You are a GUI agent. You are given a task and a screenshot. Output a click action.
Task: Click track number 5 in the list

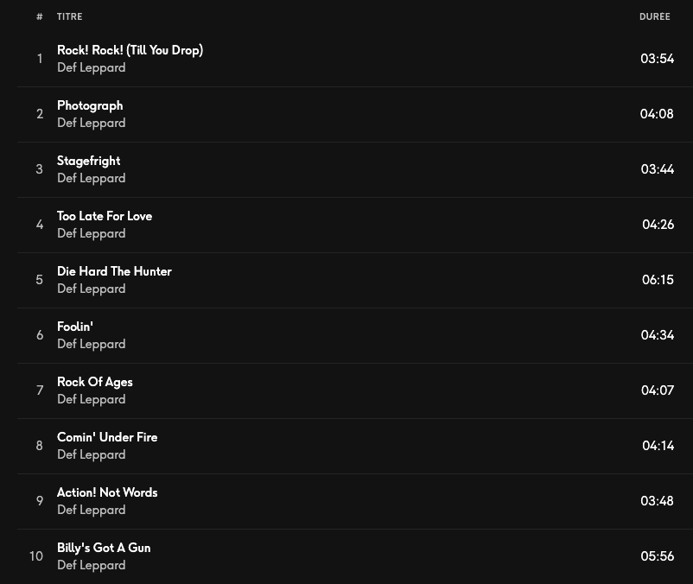point(40,280)
